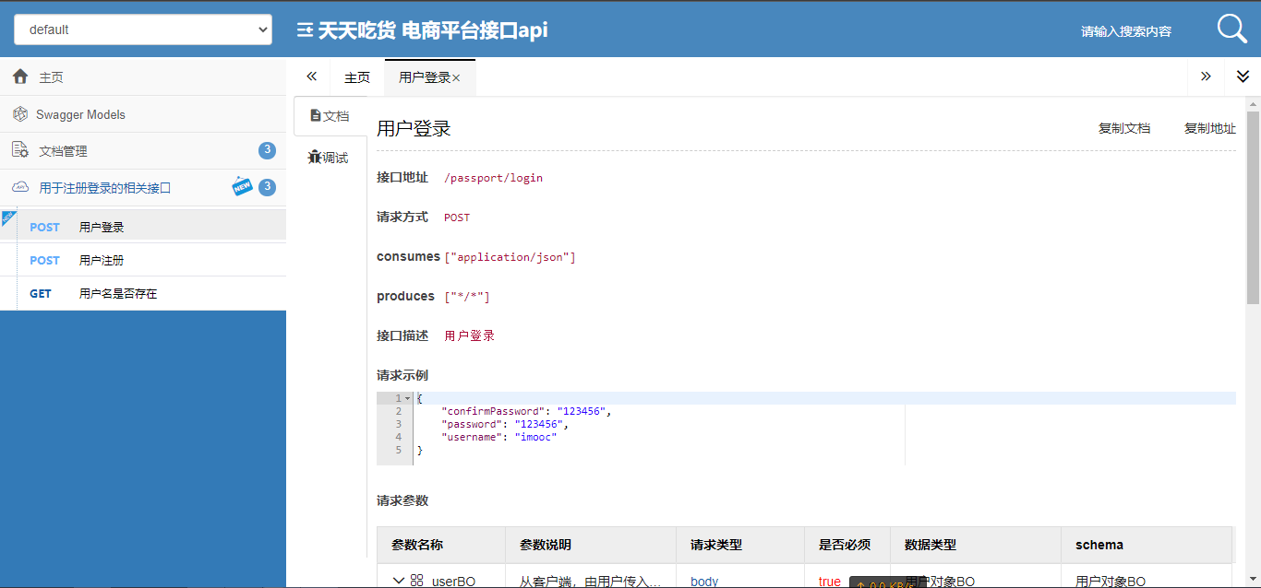Click the ["*/*"] produces value

(x=467, y=297)
